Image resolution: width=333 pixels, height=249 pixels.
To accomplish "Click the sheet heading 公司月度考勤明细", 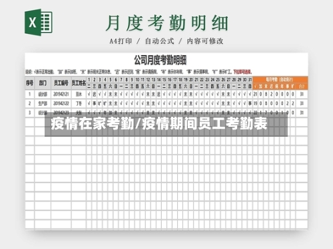I will 160,60.
